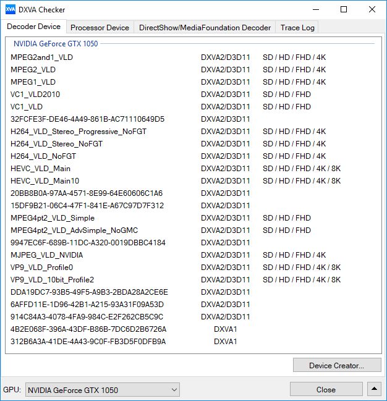The width and height of the screenshot is (387, 401).
Task: Maximize the DXVA Checker window
Action: click(x=344, y=10)
